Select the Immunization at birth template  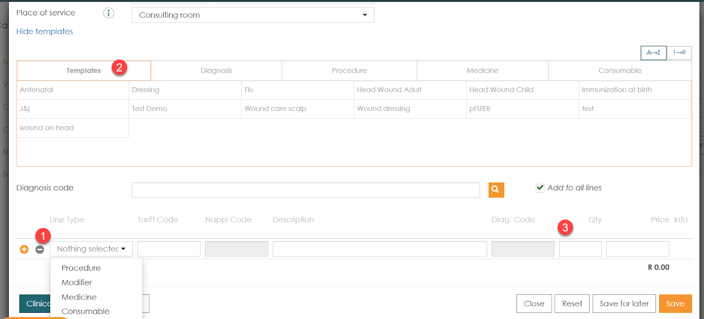pyautogui.click(x=616, y=90)
